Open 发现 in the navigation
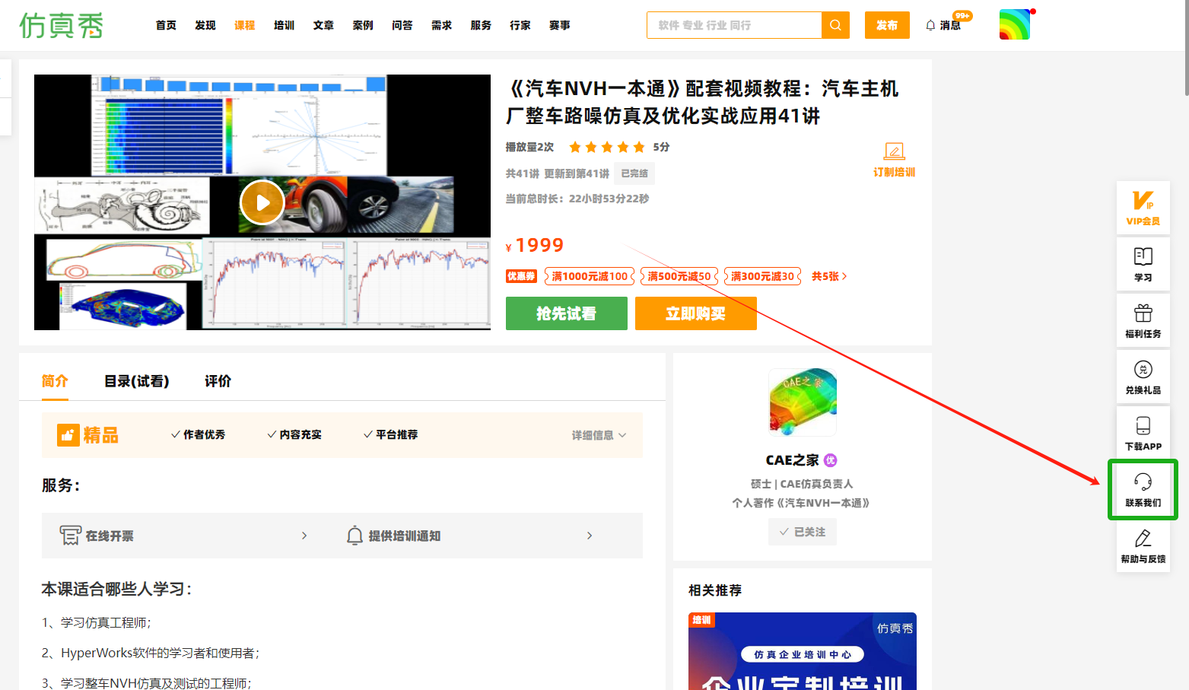 [x=205, y=25]
